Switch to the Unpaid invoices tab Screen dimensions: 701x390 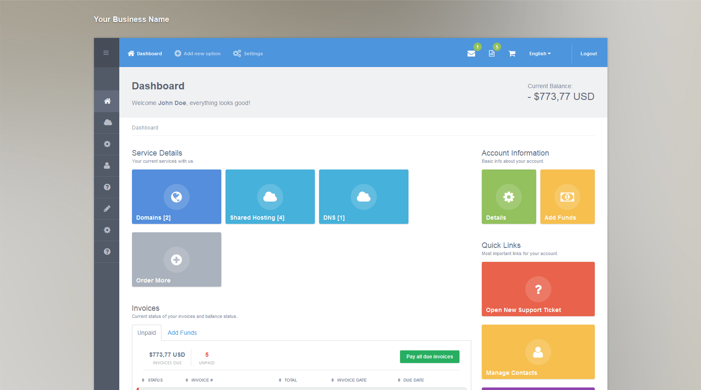pyautogui.click(x=147, y=333)
